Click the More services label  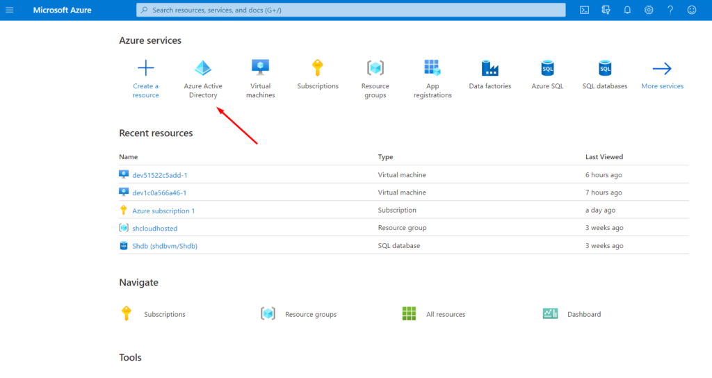point(662,85)
